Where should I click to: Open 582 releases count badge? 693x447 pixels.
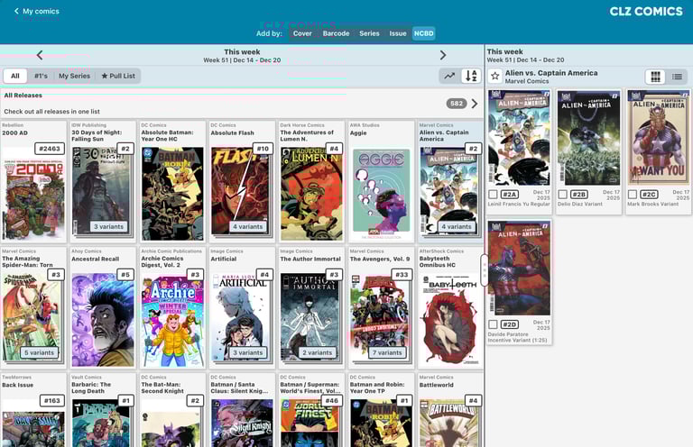(457, 104)
